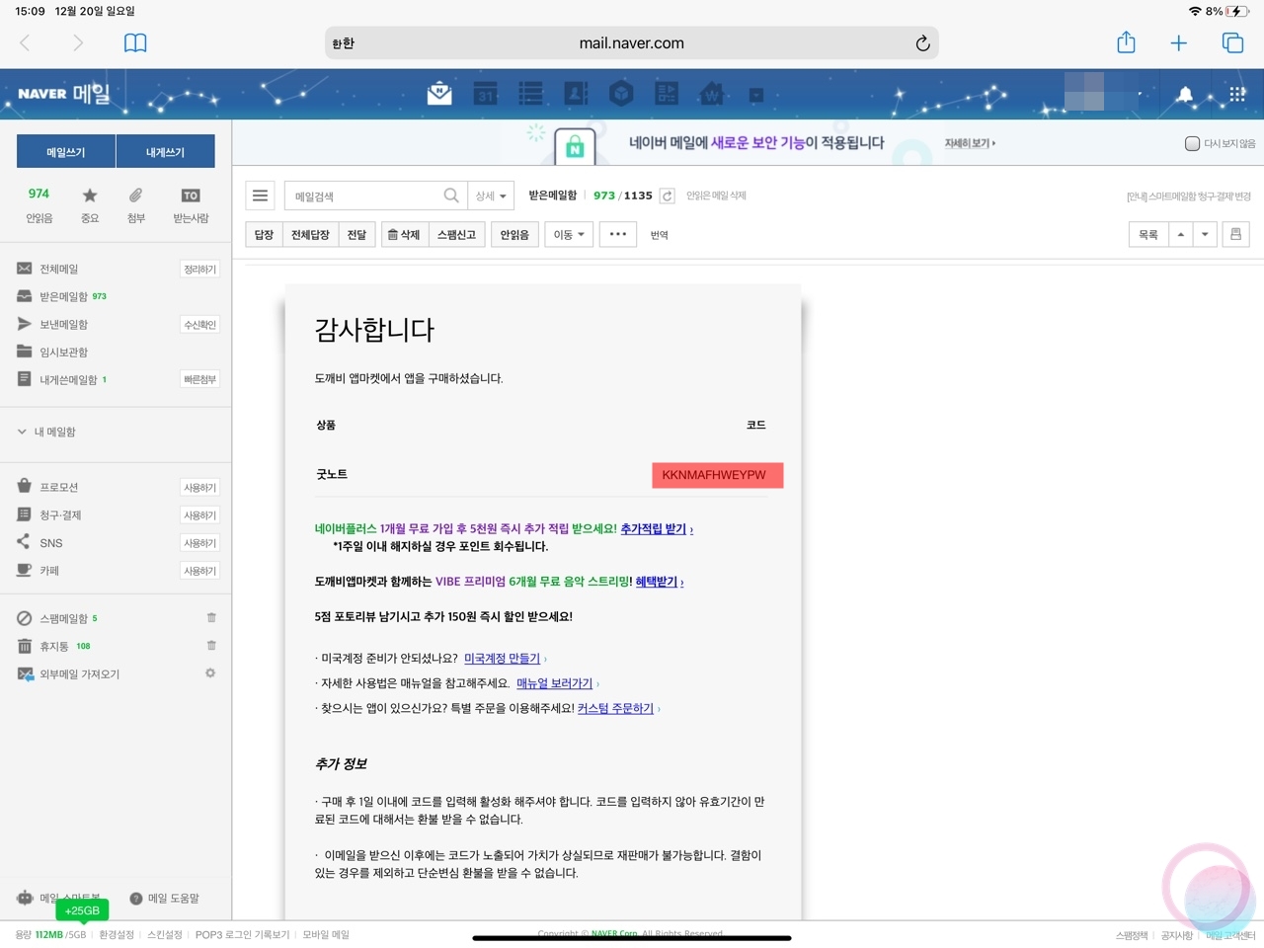Open 내게쓴메일함 folder
This screenshot has width=1264, height=948.
(x=68, y=379)
